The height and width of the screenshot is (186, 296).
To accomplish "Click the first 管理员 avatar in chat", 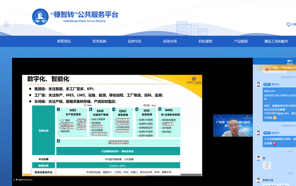I will pos(259,84).
